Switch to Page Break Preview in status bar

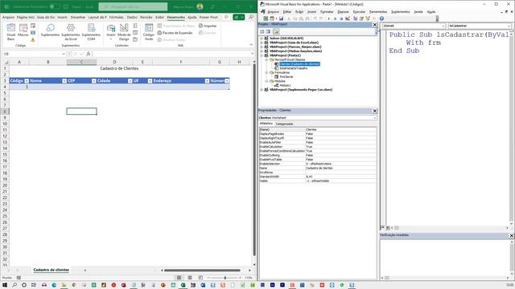pyautogui.click(x=200, y=278)
